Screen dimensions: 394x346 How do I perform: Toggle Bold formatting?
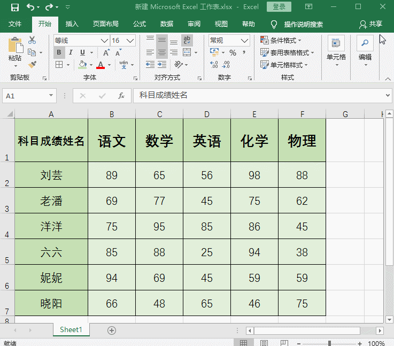59,52
